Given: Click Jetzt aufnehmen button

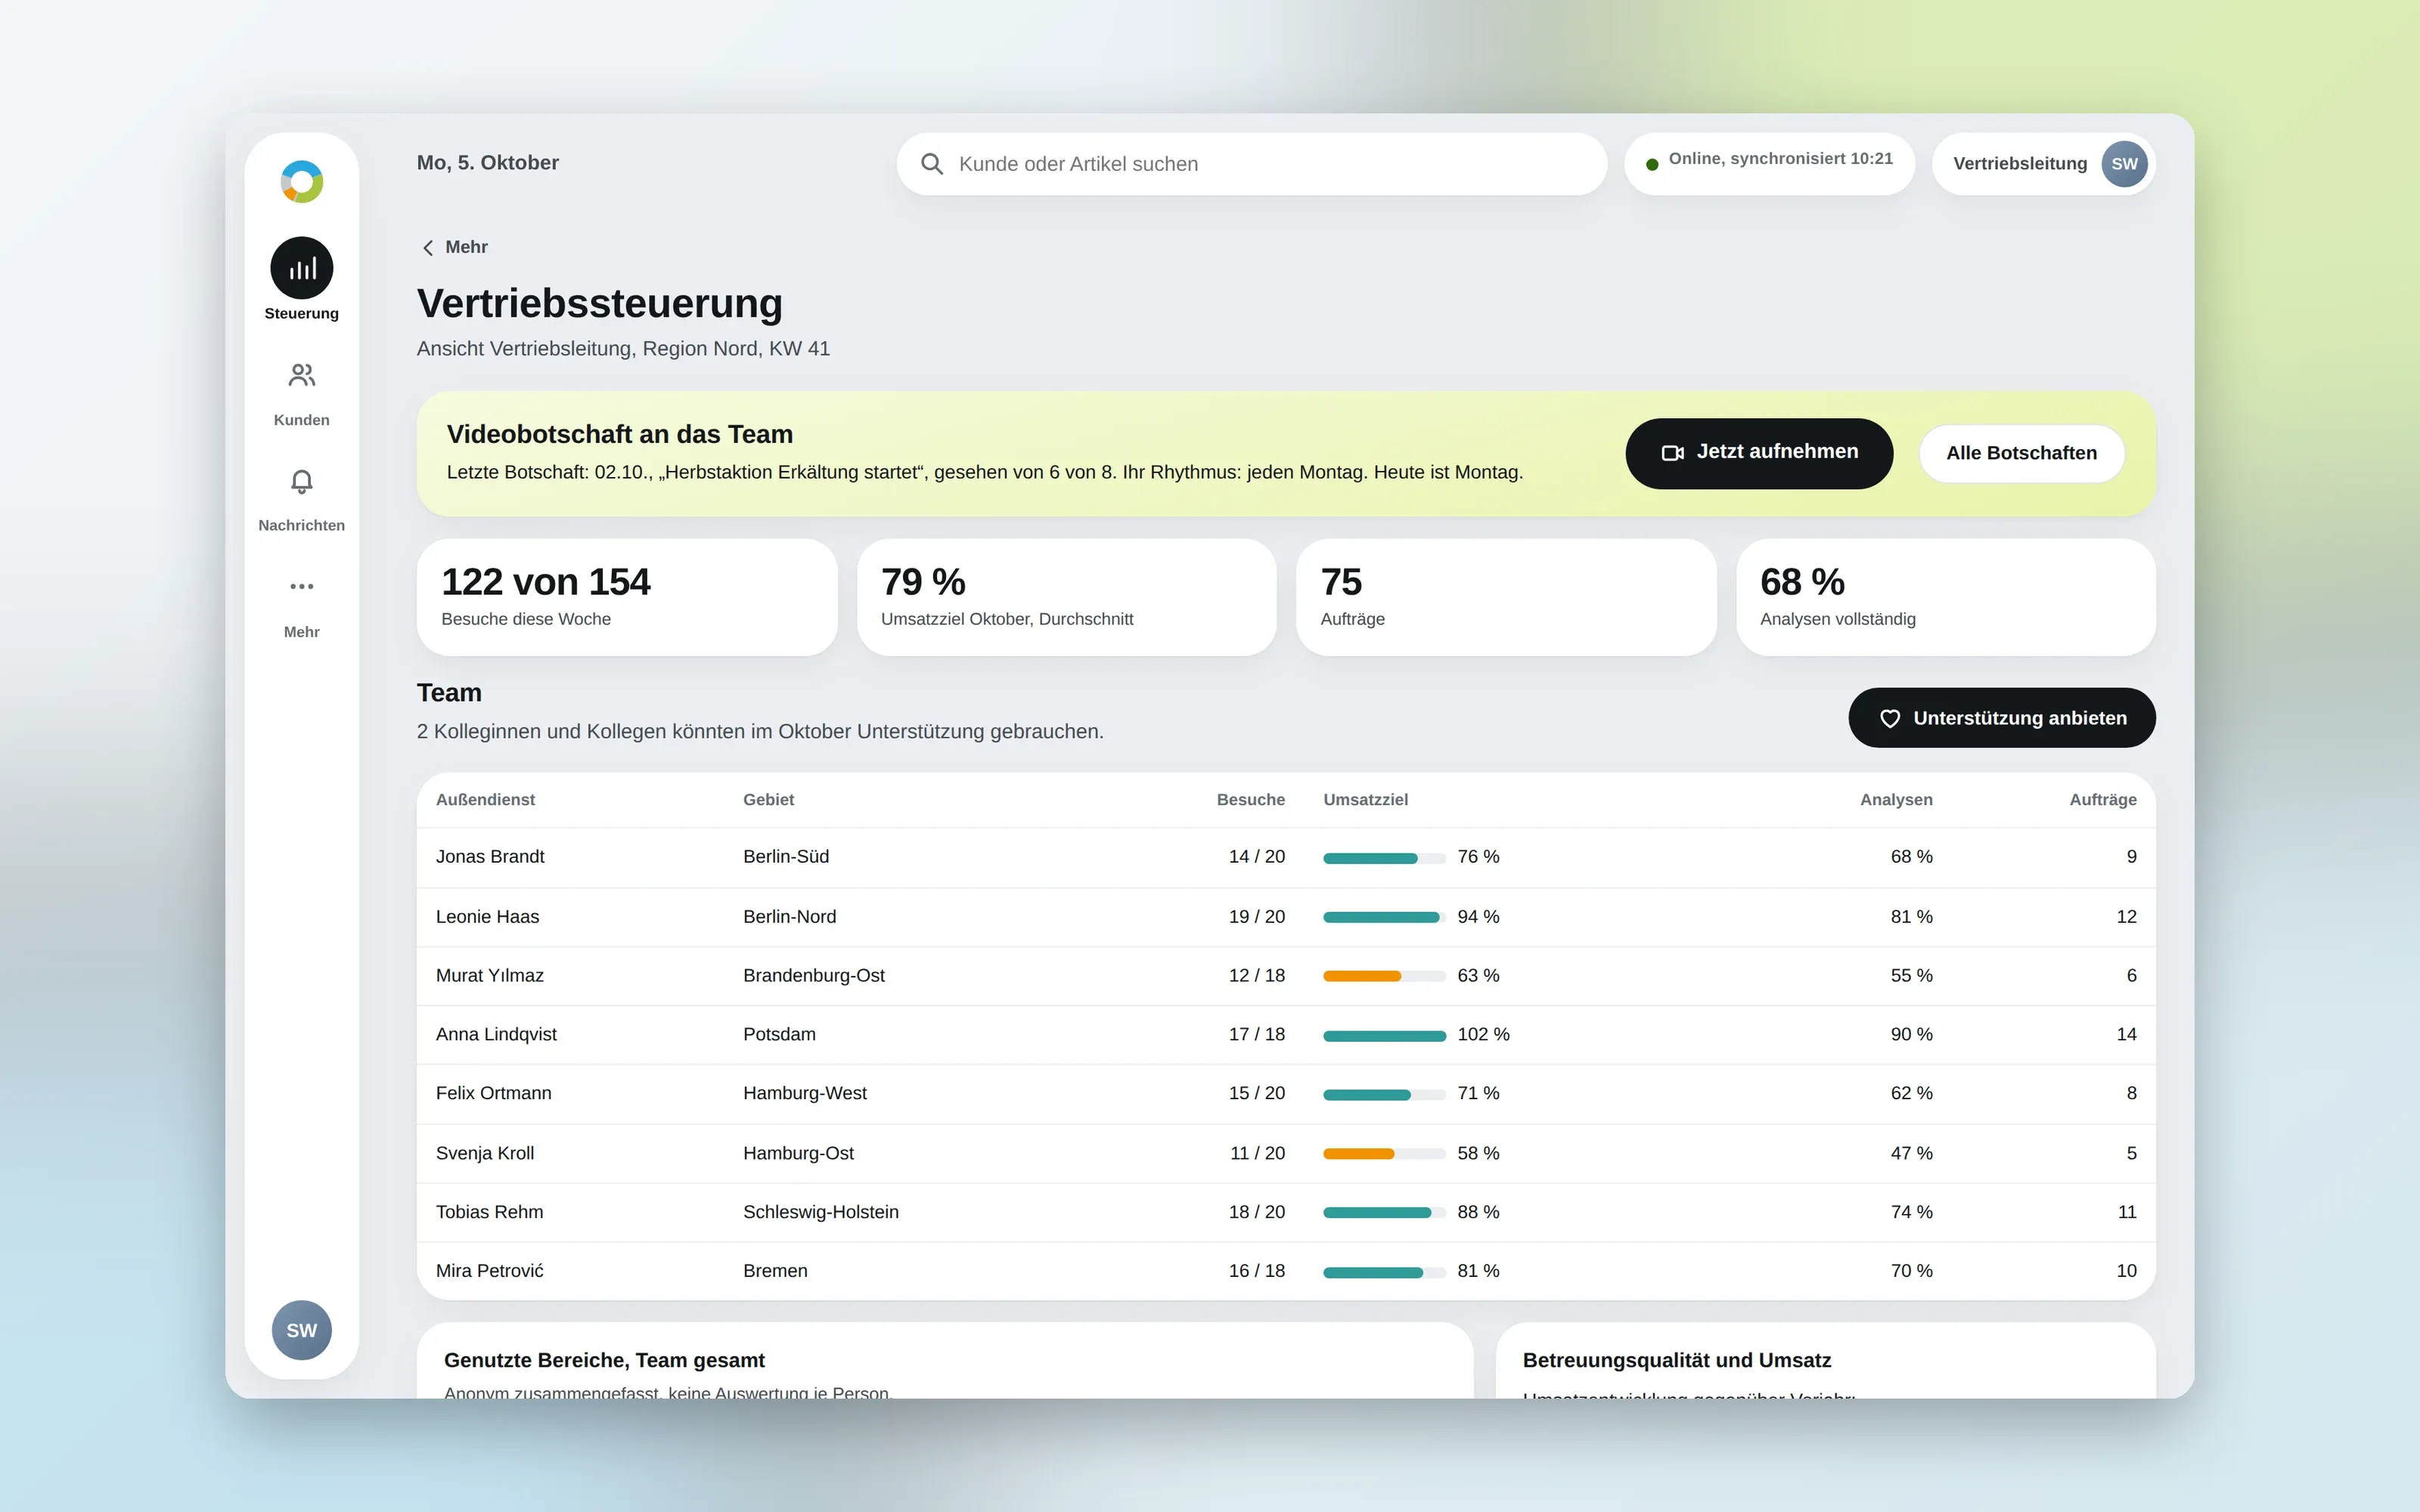Looking at the screenshot, I should tap(1758, 453).
